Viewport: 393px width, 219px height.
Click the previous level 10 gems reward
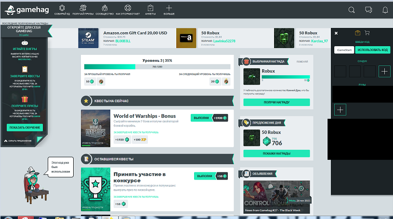[90, 81]
